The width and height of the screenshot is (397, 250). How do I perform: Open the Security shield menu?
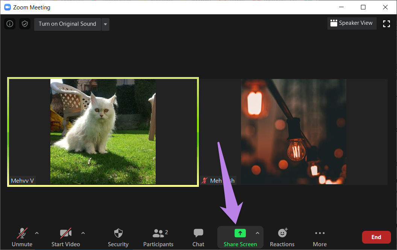[118, 237]
